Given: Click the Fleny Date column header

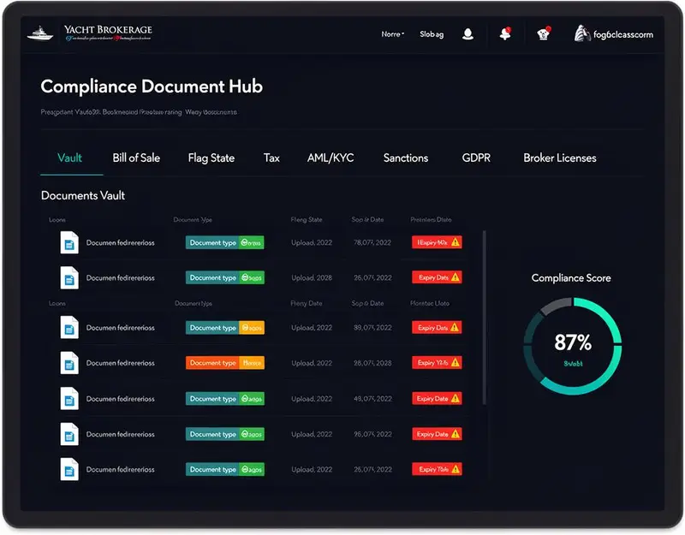Looking at the screenshot, I should pyautogui.click(x=307, y=303).
